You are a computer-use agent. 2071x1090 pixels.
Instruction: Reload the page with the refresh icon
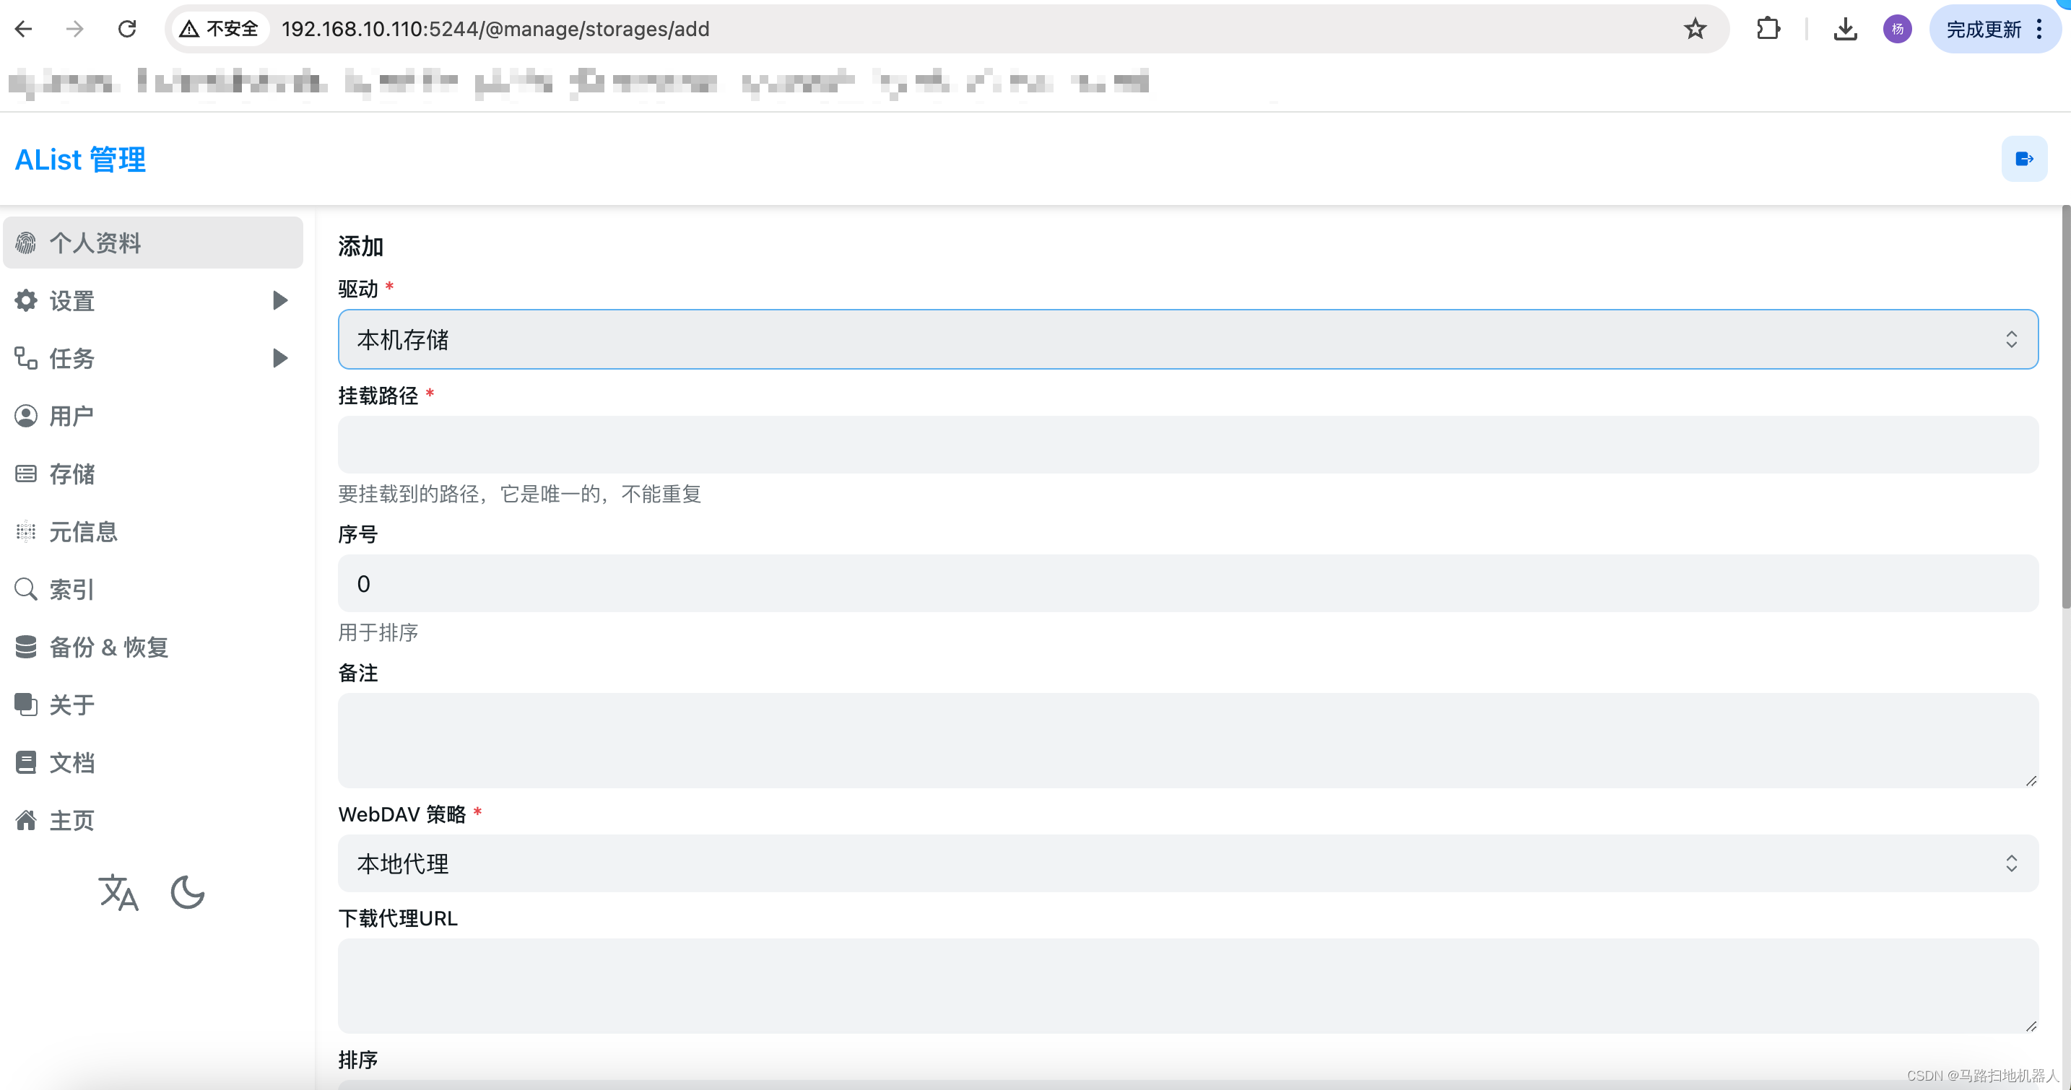(127, 29)
